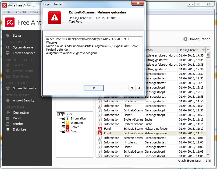217x169 pixels.
Task: Click the System-Scanner magnifier icon
Action: point(8,47)
